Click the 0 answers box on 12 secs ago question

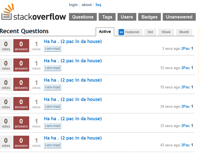[x=21, y=65]
